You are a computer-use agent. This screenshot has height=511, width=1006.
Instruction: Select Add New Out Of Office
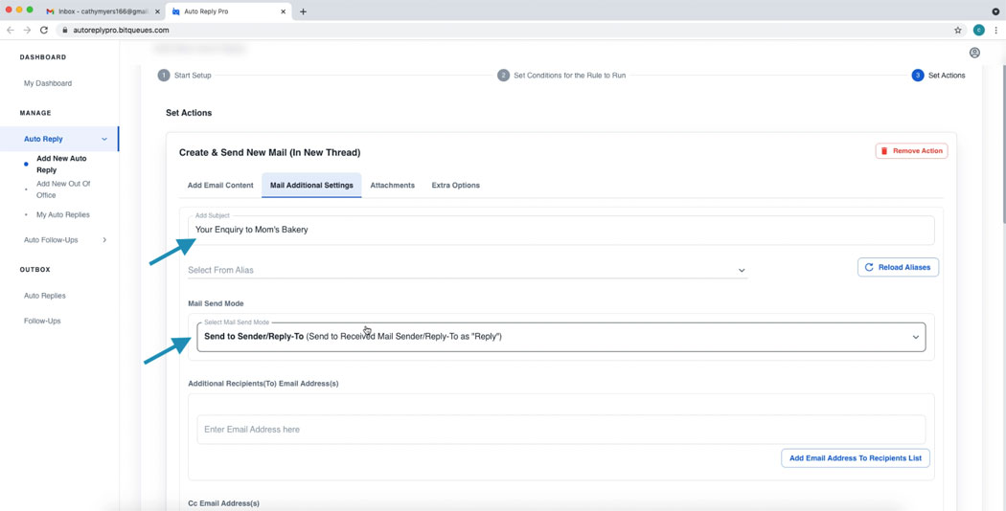click(x=63, y=189)
